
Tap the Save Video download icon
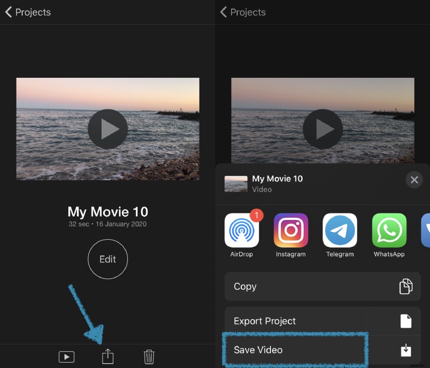(406, 349)
